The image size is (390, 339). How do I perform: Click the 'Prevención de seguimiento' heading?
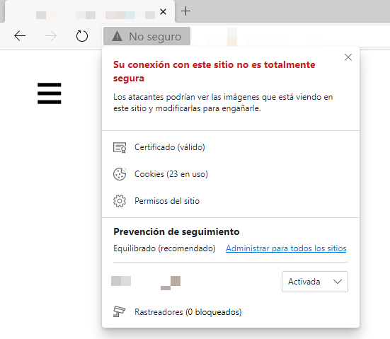point(176,232)
